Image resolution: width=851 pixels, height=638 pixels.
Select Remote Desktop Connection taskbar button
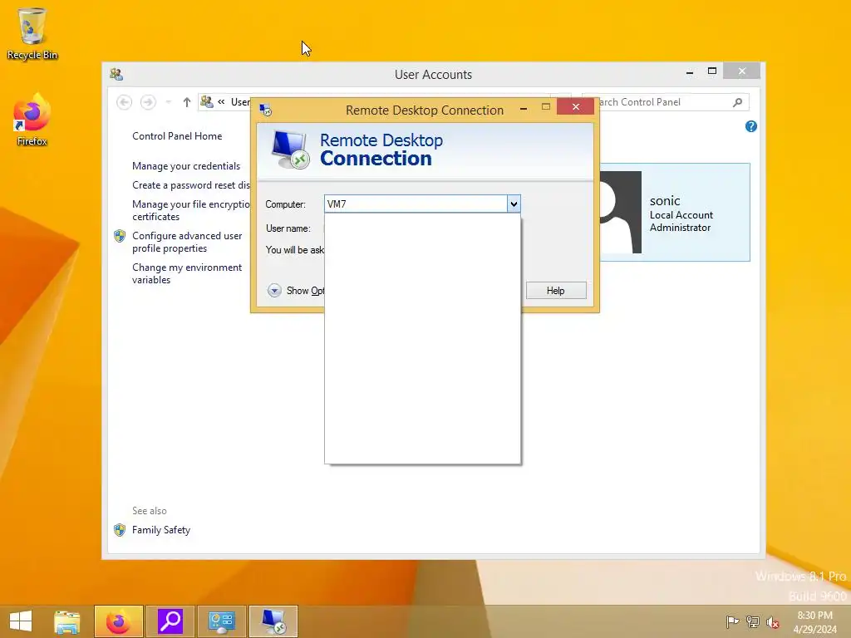click(273, 621)
